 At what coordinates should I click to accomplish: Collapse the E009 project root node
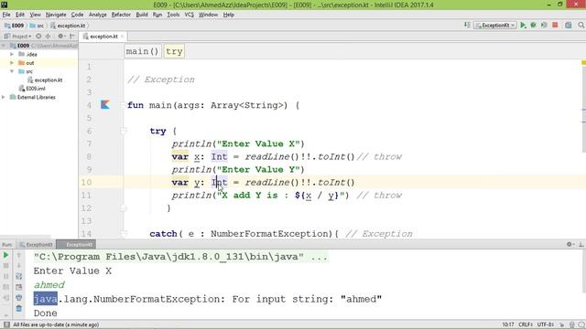pos(4,46)
